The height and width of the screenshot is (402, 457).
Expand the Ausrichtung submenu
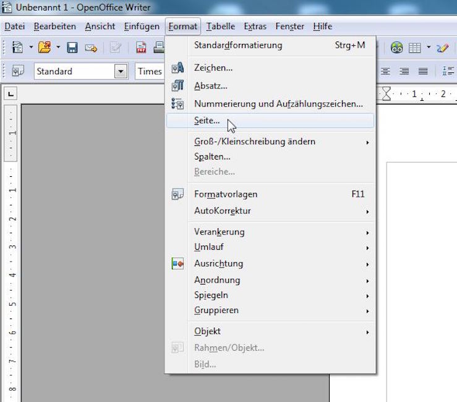[270, 263]
